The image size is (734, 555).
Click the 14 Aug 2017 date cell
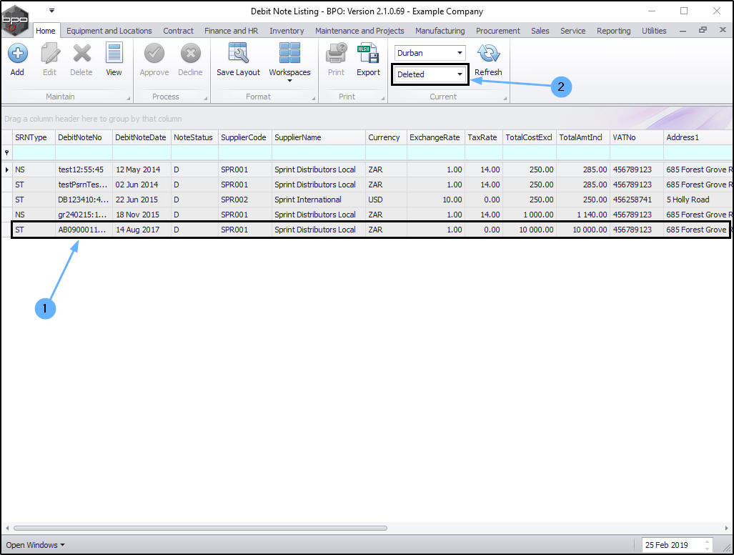[x=142, y=230]
